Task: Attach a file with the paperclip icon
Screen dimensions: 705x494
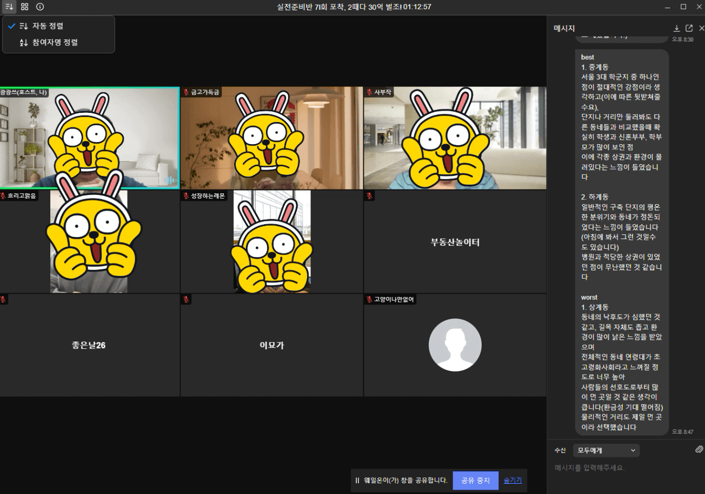Action: (x=699, y=450)
